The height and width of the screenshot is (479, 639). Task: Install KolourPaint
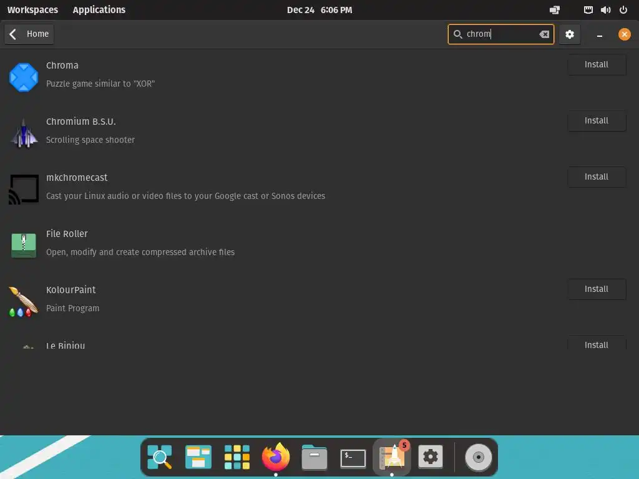coord(597,289)
